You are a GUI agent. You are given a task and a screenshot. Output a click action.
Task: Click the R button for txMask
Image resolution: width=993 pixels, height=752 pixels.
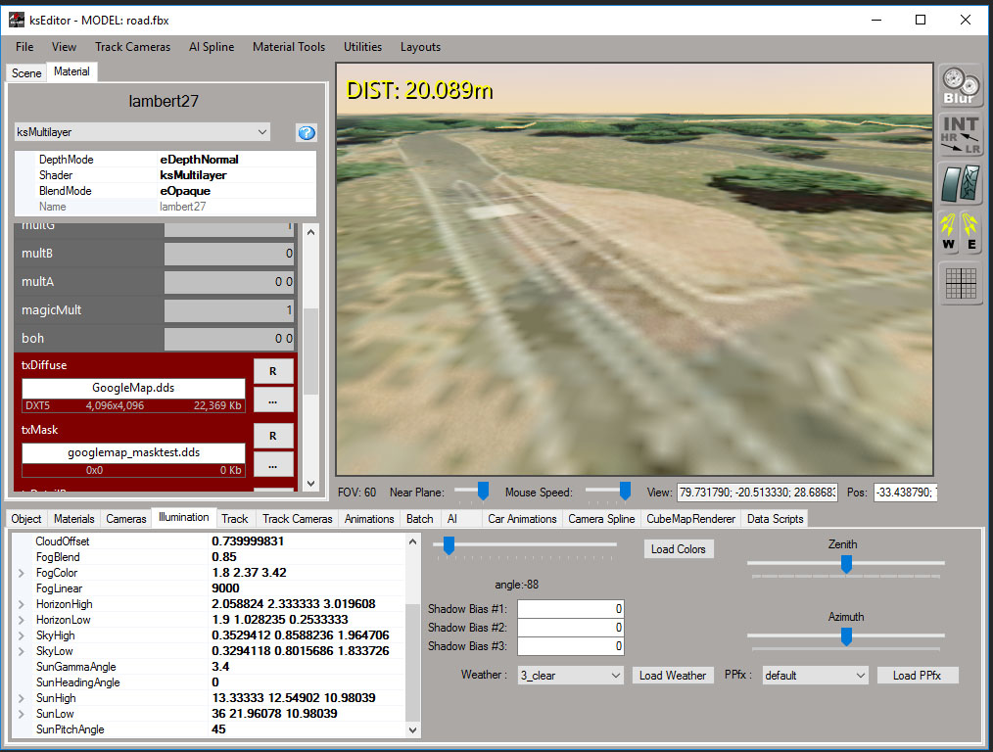tap(273, 436)
